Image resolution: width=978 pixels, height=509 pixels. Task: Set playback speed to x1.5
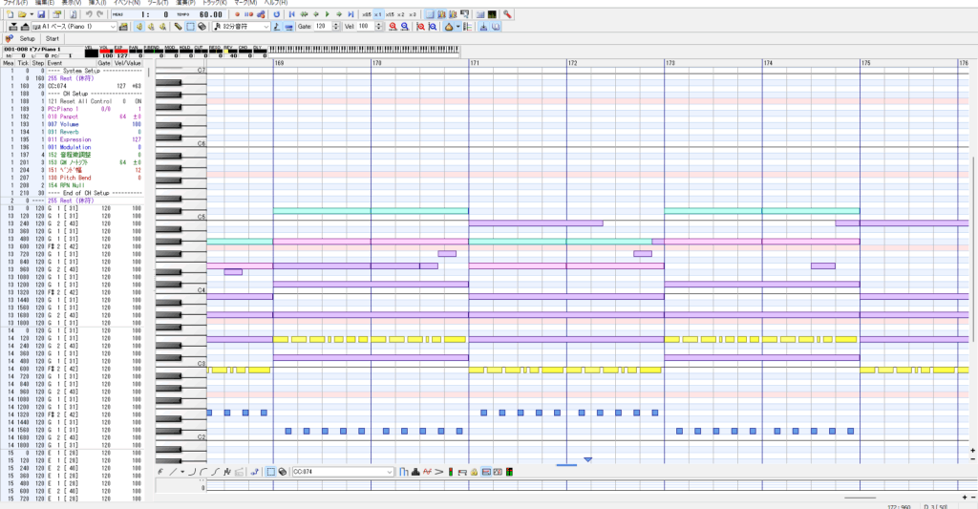390,14
